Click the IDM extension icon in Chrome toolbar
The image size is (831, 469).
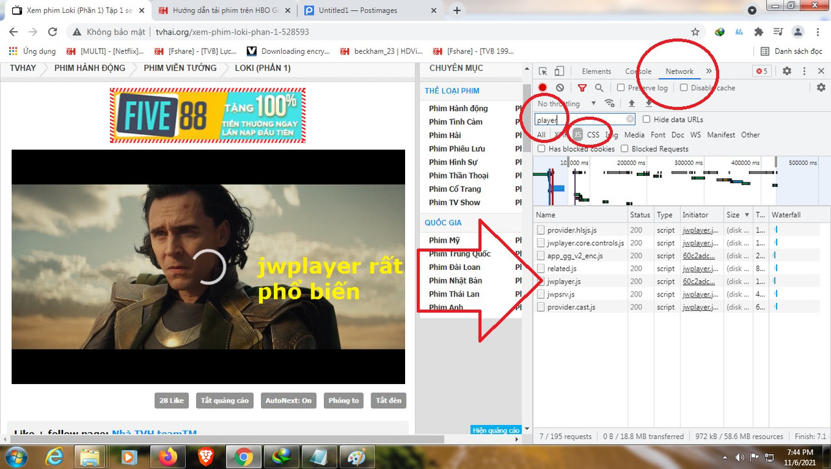coord(719,32)
